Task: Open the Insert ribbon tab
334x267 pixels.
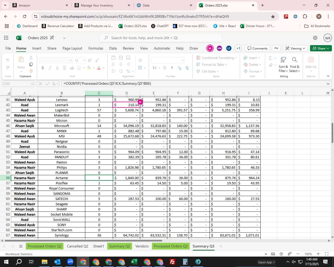Action: [37, 48]
